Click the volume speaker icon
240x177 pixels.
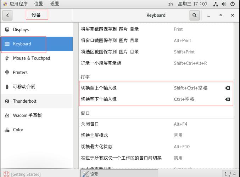coord(224,4)
